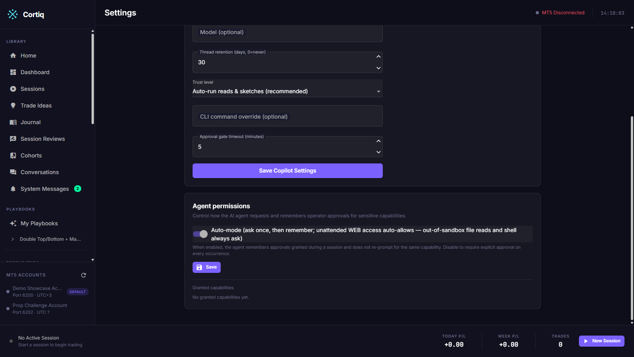634x357 pixels.
Task: Click the No Active Session status dot
Action: (11, 341)
